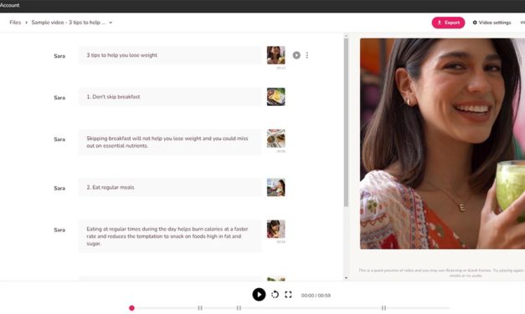Click the video preview image
The height and width of the screenshot is (314, 525).
[442, 144]
